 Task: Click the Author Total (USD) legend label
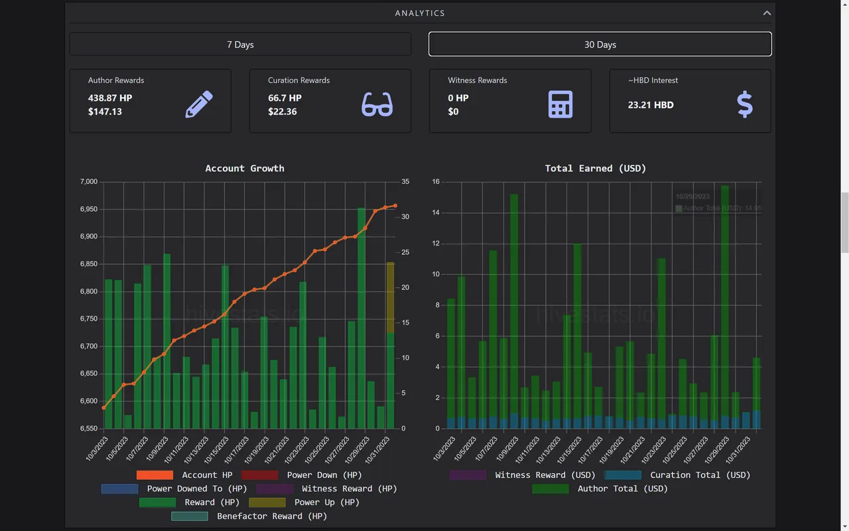(x=623, y=489)
